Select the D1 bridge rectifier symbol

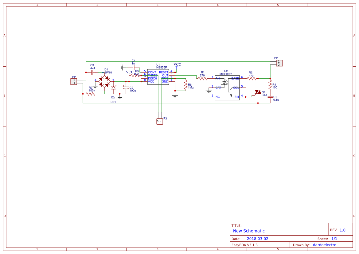click(104, 82)
